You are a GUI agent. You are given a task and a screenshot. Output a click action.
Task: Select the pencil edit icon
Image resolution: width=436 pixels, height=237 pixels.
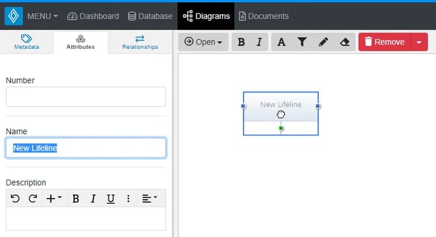323,42
